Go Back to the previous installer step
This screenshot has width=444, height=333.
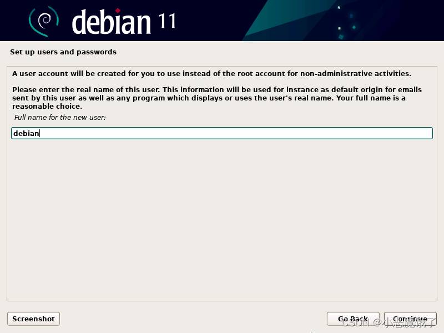click(x=353, y=319)
